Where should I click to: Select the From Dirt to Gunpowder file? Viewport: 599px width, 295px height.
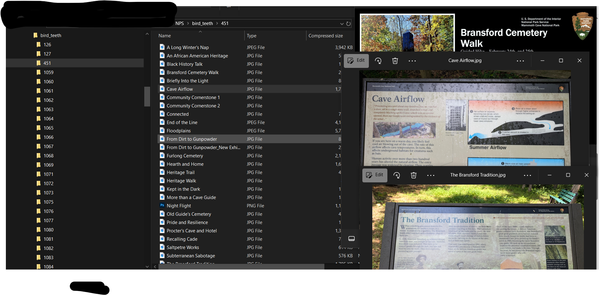[192, 139]
